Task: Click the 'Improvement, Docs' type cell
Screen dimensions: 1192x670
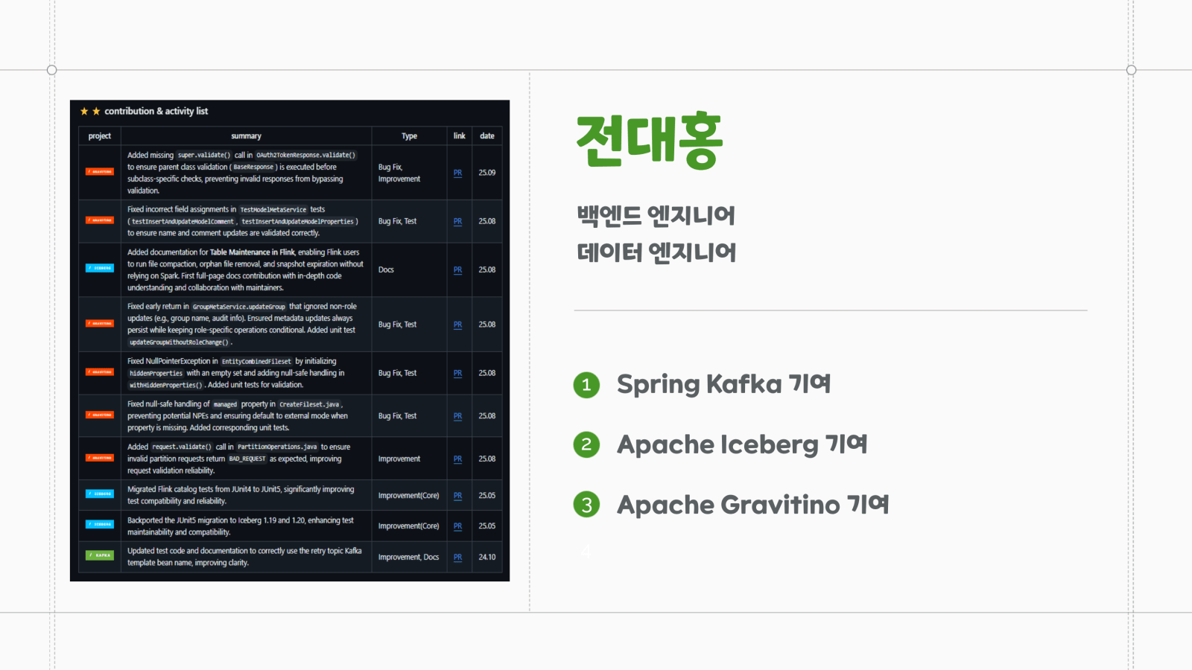Action: click(x=408, y=557)
